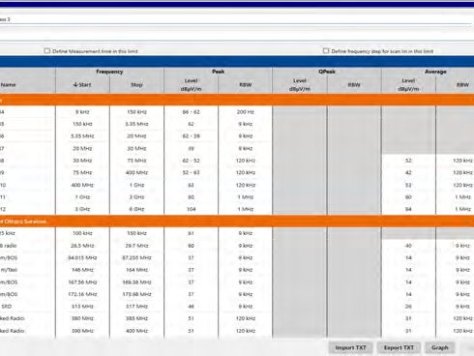The height and width of the screenshot is (356, 474).
Task: Click the limit name input field at top
Action: click(235, 19)
